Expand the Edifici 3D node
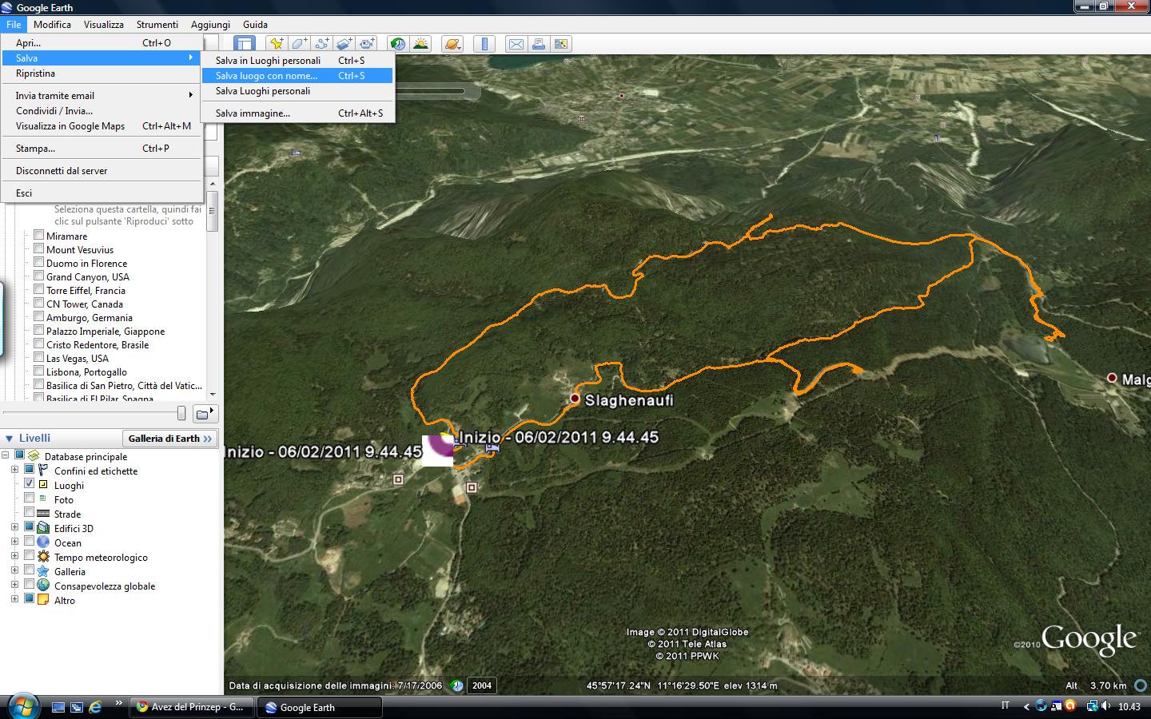 pos(14,528)
